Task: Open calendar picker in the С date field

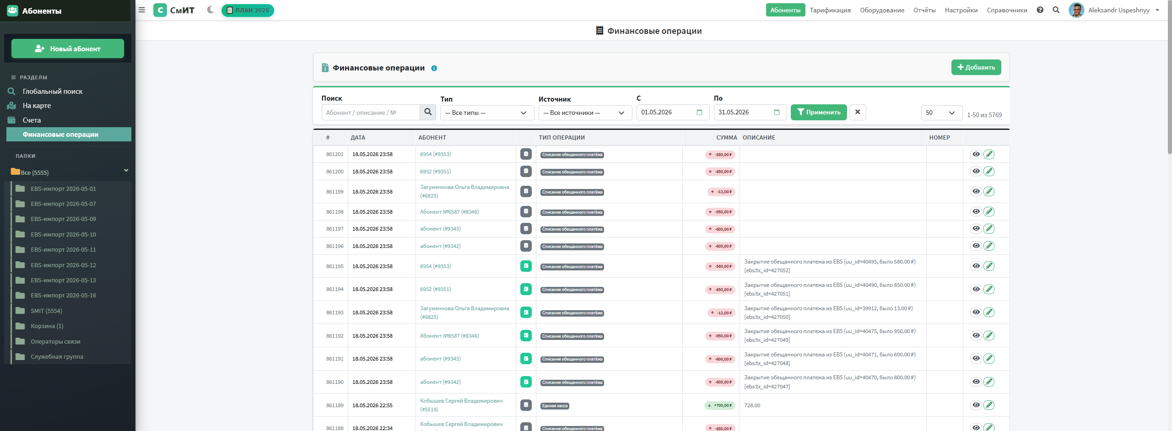Action: tap(699, 112)
